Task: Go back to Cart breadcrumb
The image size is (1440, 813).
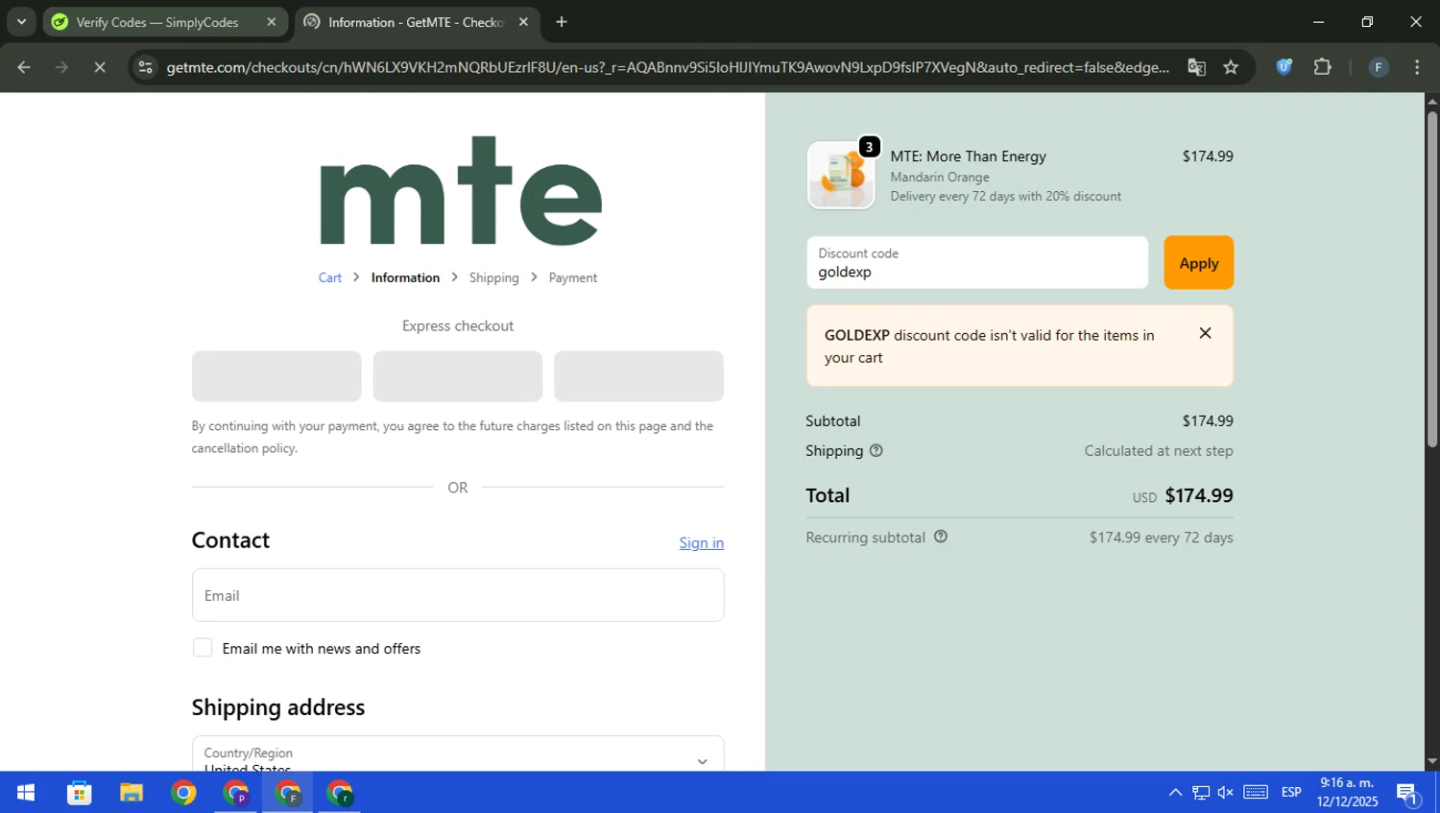Action: [330, 277]
